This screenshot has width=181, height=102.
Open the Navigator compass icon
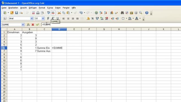click(x=127, y=13)
